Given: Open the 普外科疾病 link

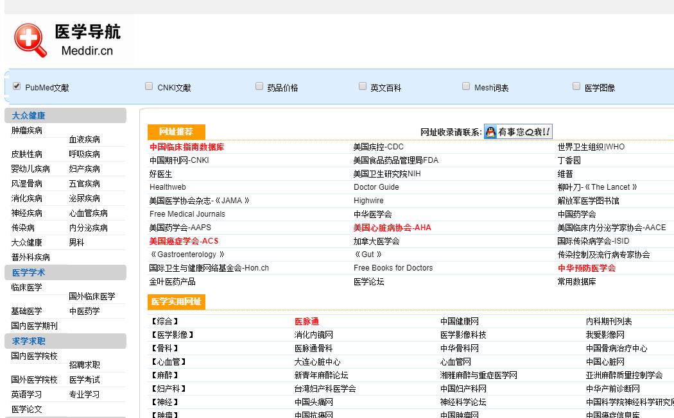Looking at the screenshot, I should pos(31,258).
